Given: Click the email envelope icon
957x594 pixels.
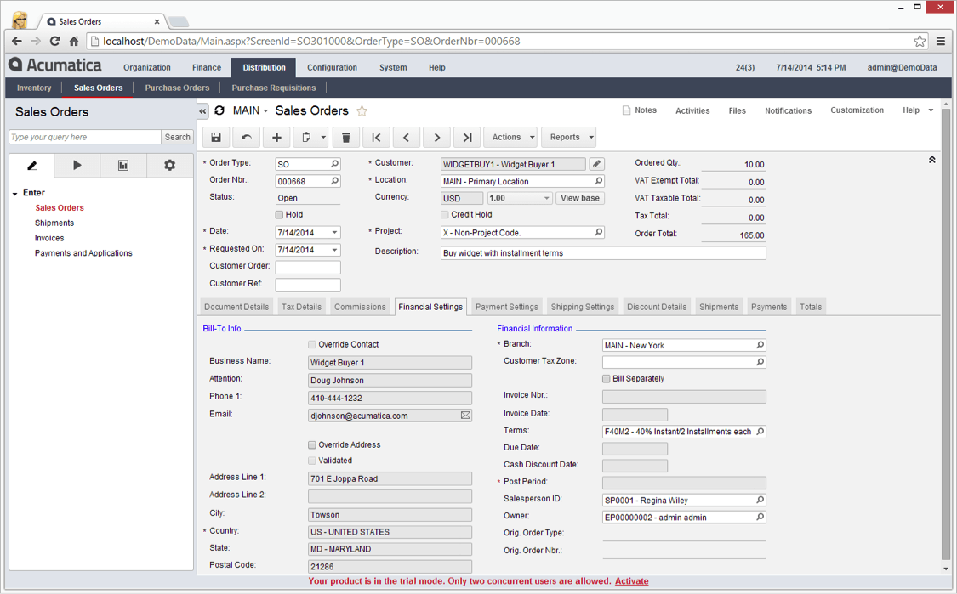Looking at the screenshot, I should (465, 416).
